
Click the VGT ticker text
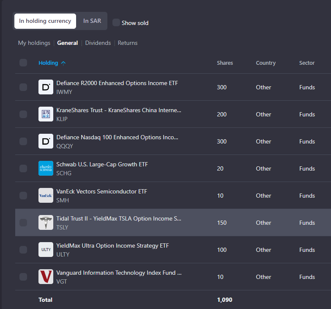pyautogui.click(x=61, y=281)
